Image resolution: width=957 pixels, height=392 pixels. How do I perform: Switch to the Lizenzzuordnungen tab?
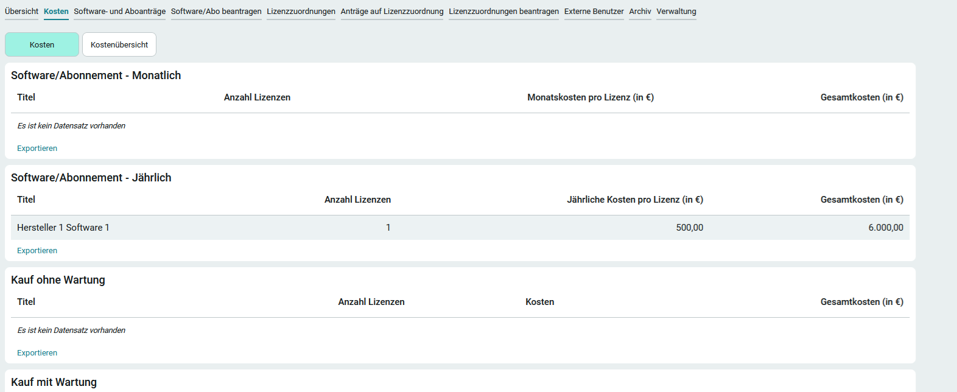click(x=301, y=12)
